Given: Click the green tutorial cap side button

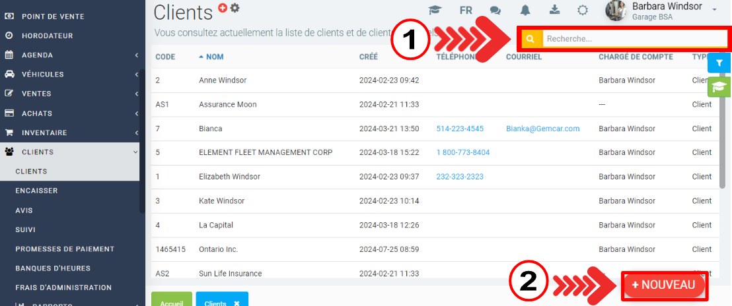Looking at the screenshot, I should tap(719, 86).
